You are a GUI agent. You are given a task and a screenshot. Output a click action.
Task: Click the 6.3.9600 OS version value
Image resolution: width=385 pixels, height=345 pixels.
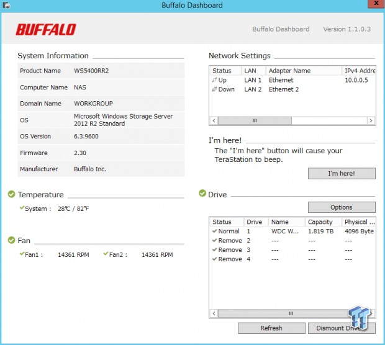[x=86, y=137]
